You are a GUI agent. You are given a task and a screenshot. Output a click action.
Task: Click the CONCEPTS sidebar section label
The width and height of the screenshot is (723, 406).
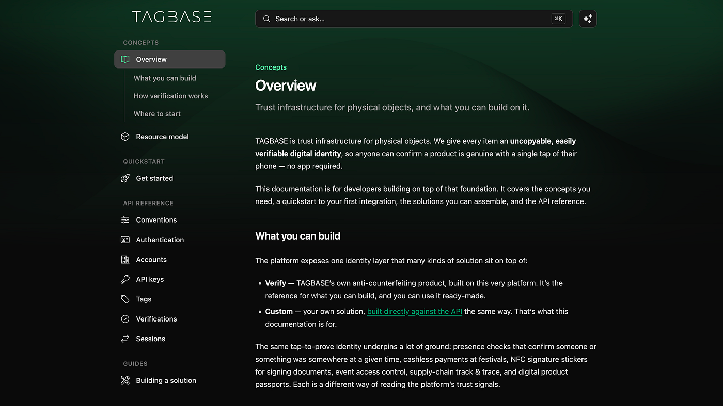[141, 43]
